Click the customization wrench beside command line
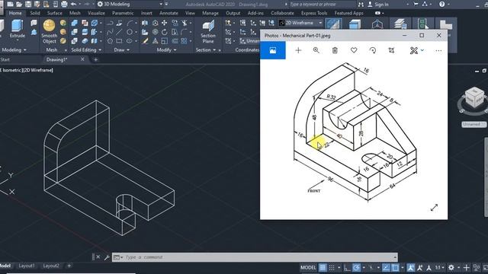 [107, 257]
